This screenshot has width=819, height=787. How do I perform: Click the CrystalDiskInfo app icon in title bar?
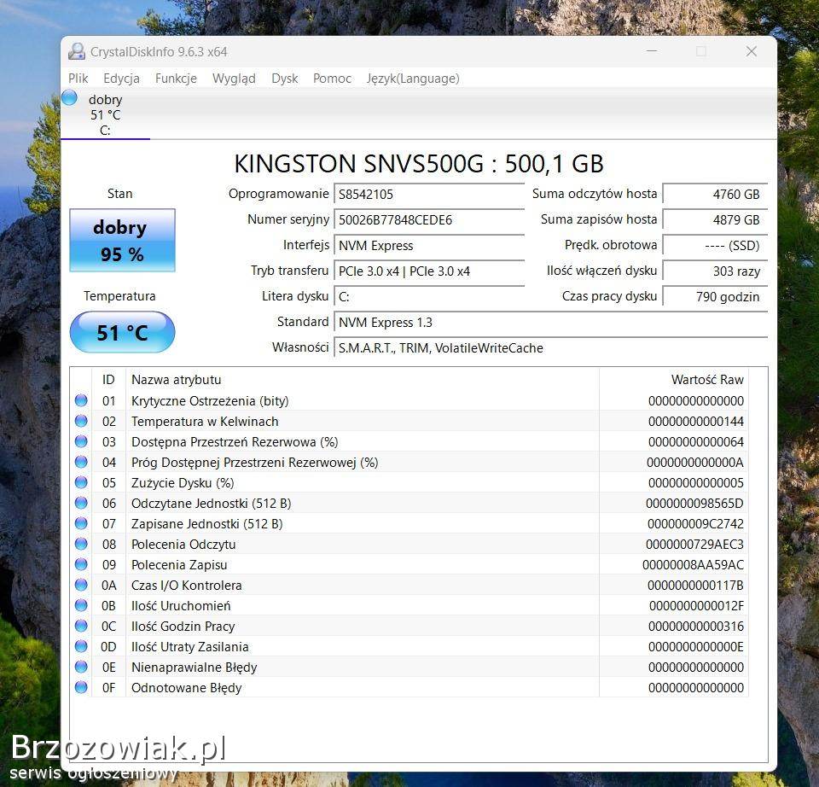pyautogui.click(x=77, y=51)
